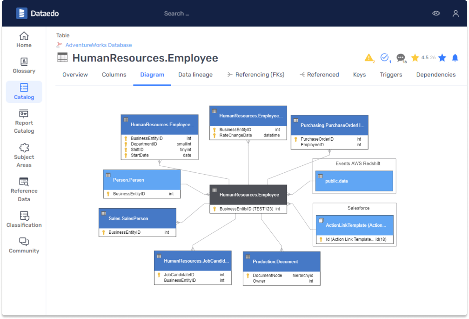Switch to the Data lineage tab
This screenshot has width=469, height=319.
coord(195,75)
